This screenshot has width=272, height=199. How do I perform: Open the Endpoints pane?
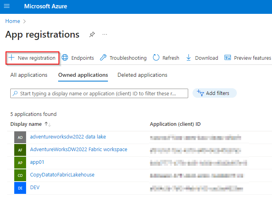[x=78, y=58]
